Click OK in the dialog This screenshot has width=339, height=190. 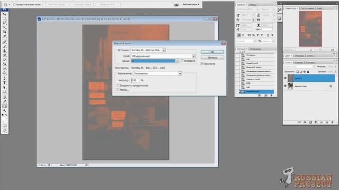[x=212, y=52]
